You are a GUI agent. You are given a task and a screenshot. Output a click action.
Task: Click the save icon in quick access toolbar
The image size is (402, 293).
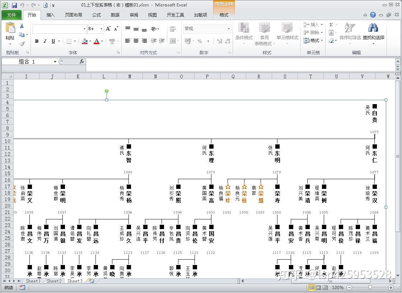coord(14,5)
